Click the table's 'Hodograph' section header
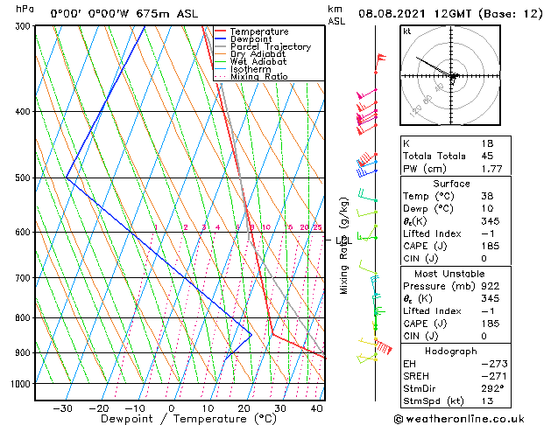Image resolution: width=551 pixels, height=425 pixels. coord(451,352)
